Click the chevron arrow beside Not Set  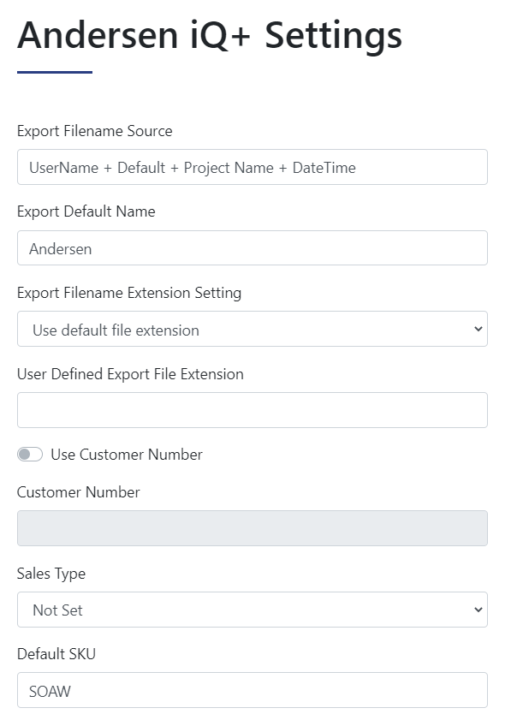[478, 610]
